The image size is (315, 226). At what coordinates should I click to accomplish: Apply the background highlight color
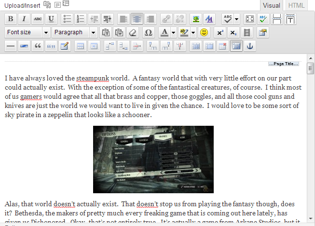pyautogui.click(x=184, y=32)
